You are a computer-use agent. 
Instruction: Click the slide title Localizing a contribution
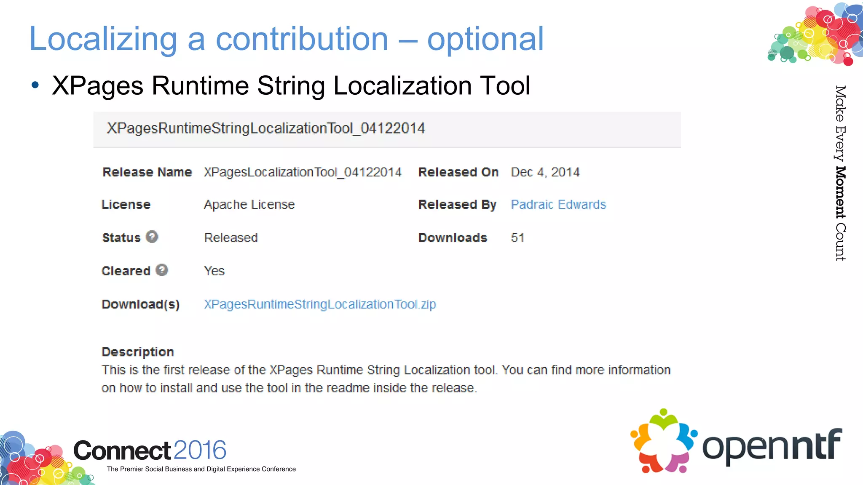click(287, 39)
